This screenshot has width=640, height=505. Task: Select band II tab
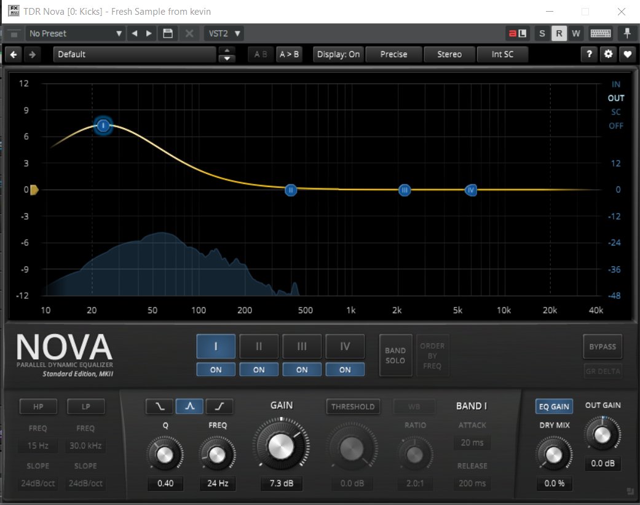coord(259,346)
